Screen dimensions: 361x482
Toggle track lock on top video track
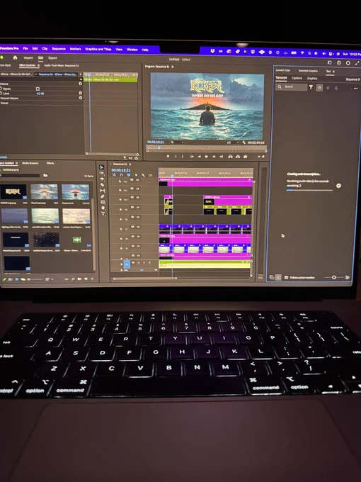tap(120, 181)
